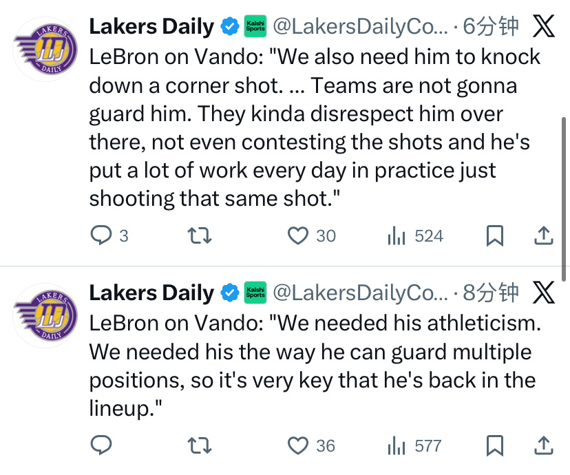Open the @LakersDailyCo handle on second tweet
The image size is (570, 475).
360,293
